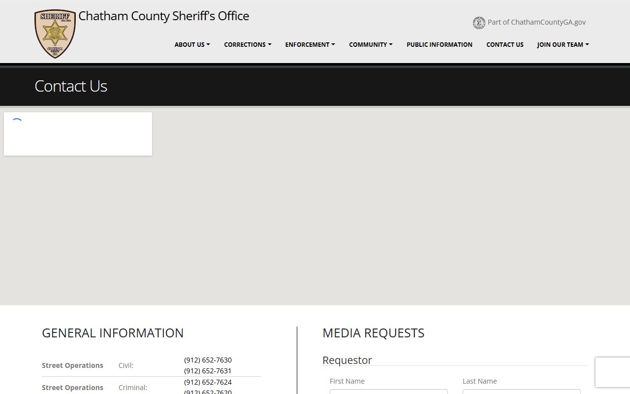The height and width of the screenshot is (394, 630).
Task: Click the Requestor section label
Action: 347,360
